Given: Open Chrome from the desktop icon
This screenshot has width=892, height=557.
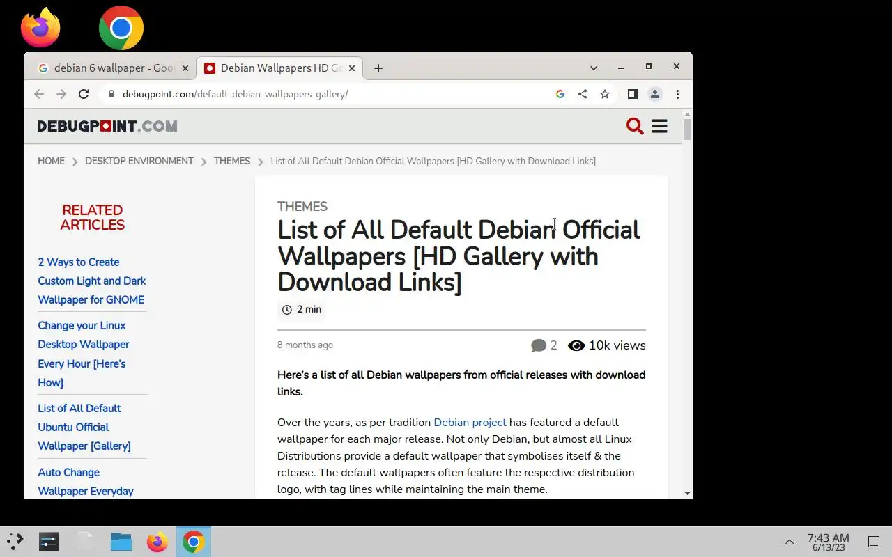Looking at the screenshot, I should (x=121, y=28).
